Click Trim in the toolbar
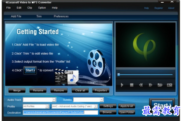 [39, 16]
